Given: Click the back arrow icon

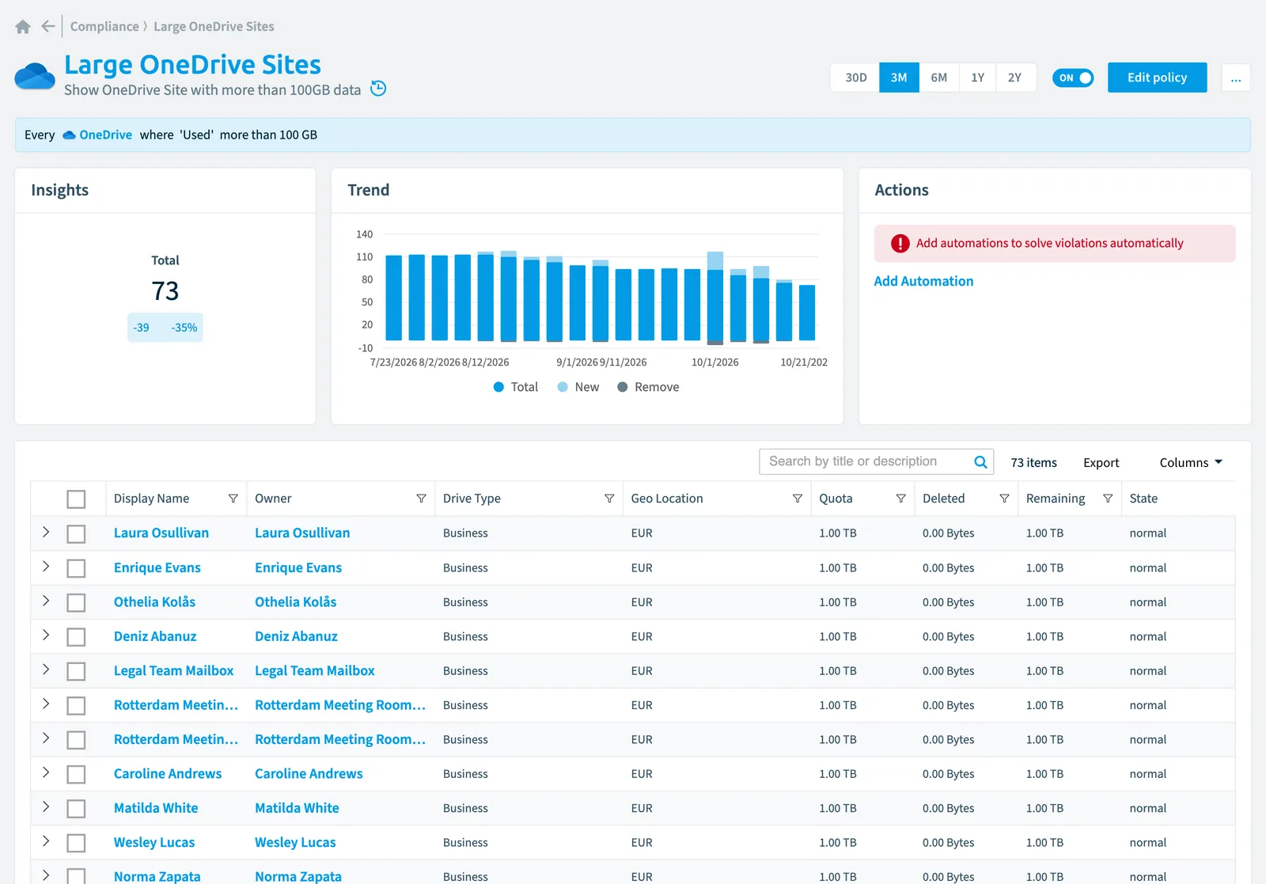Looking at the screenshot, I should [x=48, y=26].
